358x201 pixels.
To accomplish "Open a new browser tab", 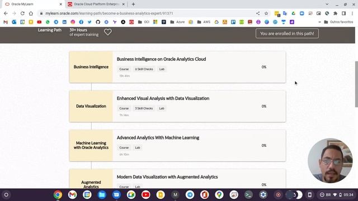I will pyautogui.click(x=133, y=4).
